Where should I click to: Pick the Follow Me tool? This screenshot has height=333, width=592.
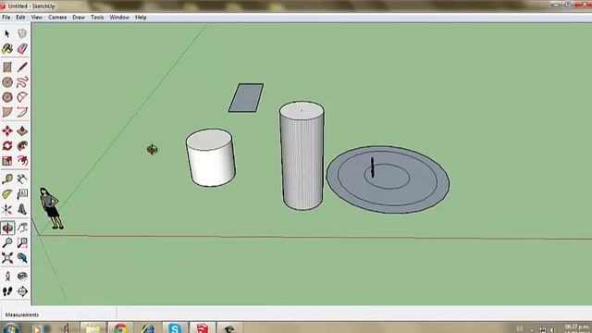[22, 146]
